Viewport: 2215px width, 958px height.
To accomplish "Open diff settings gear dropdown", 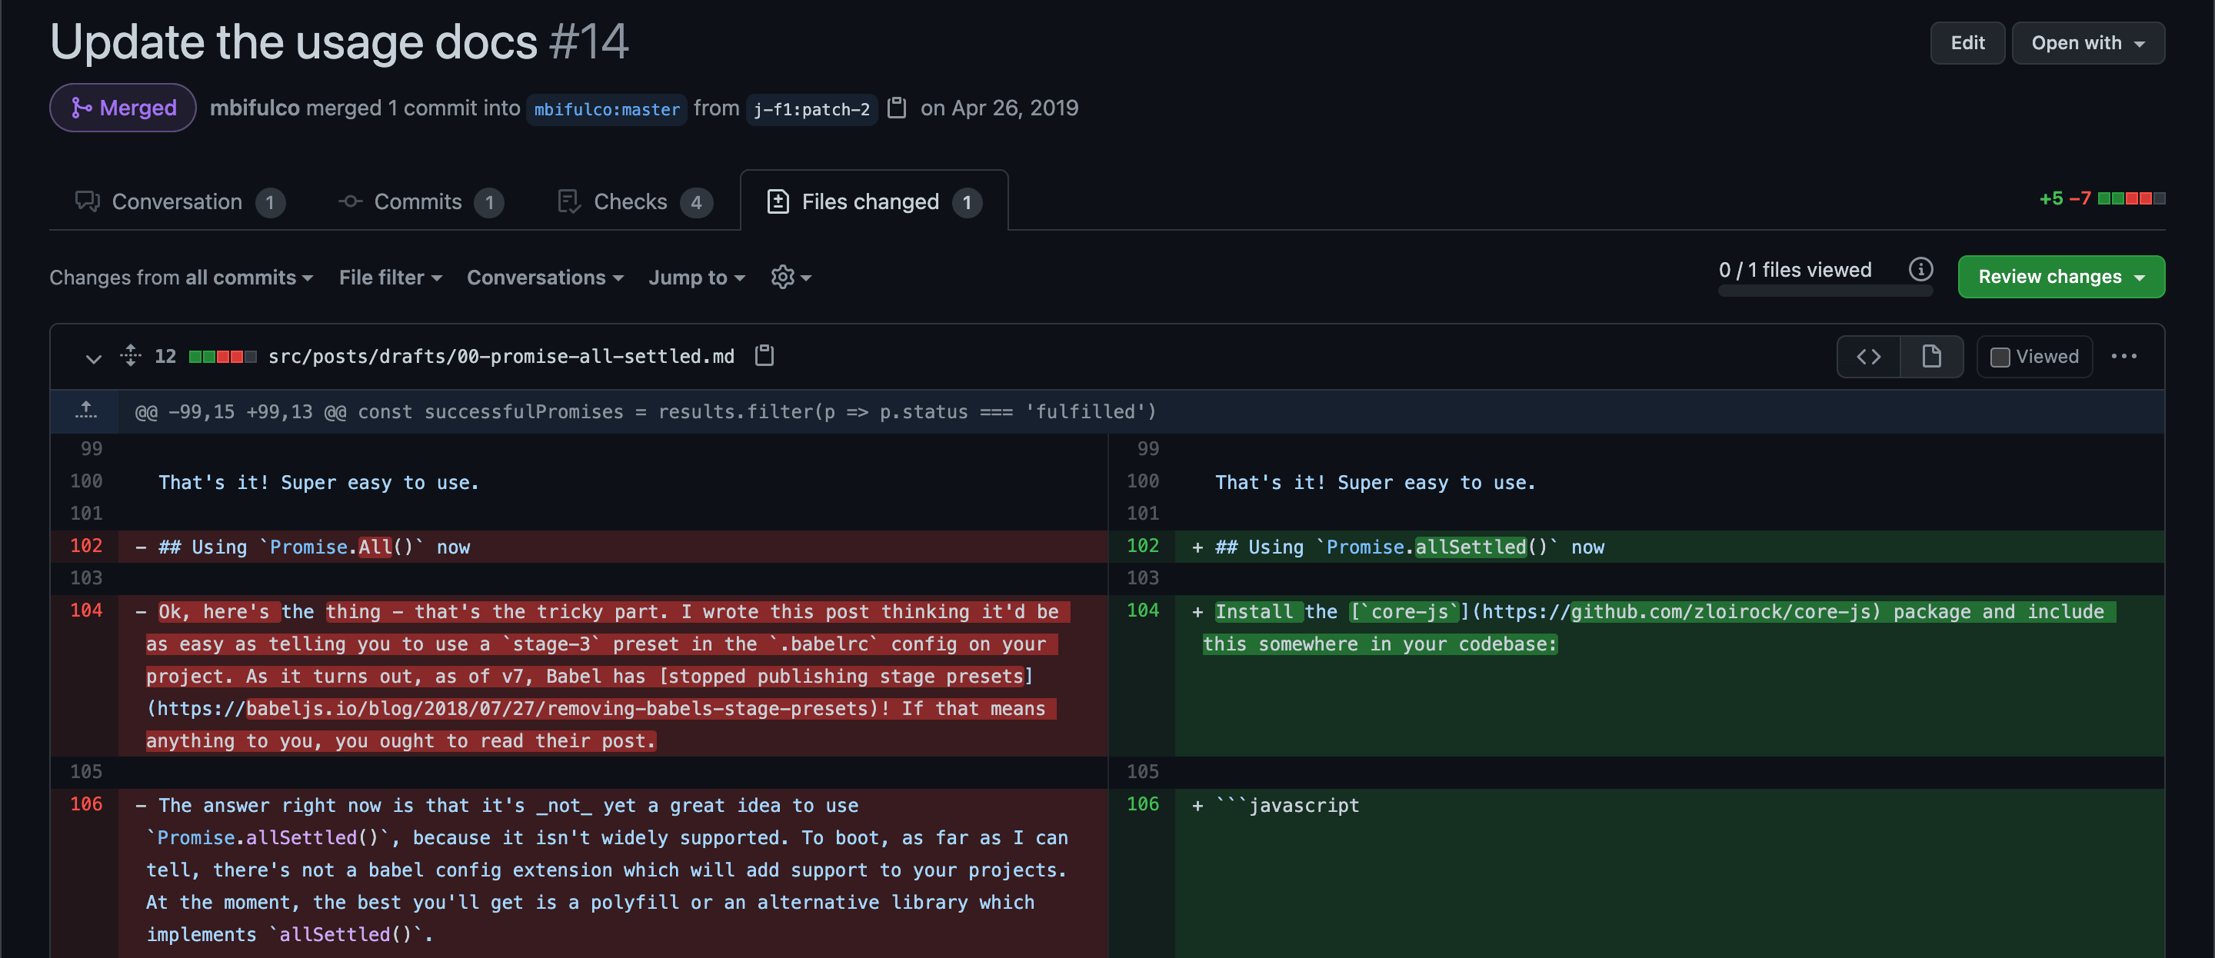I will pos(790,277).
